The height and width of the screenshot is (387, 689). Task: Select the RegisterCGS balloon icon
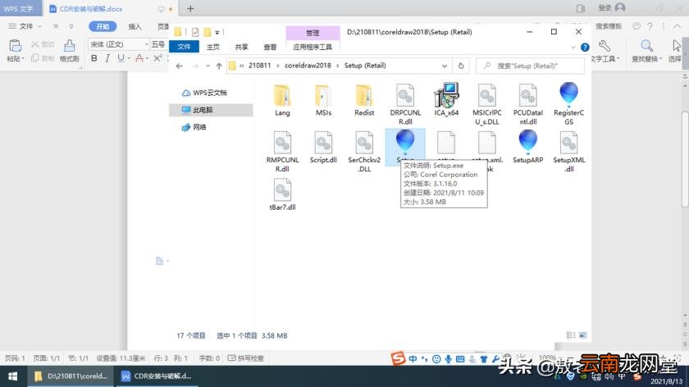tap(568, 103)
